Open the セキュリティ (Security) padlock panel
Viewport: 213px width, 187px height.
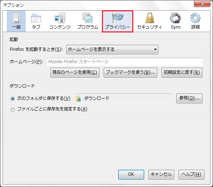[x=150, y=21]
